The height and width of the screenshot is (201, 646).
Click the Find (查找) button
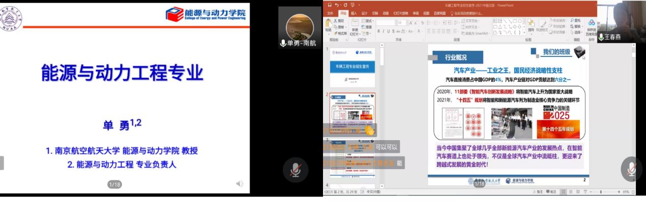click(576, 20)
